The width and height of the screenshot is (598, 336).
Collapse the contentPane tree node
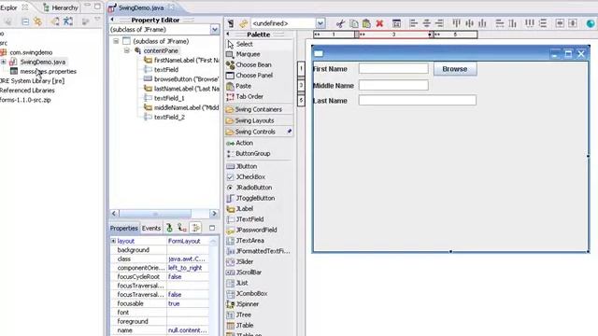pyautogui.click(x=127, y=50)
